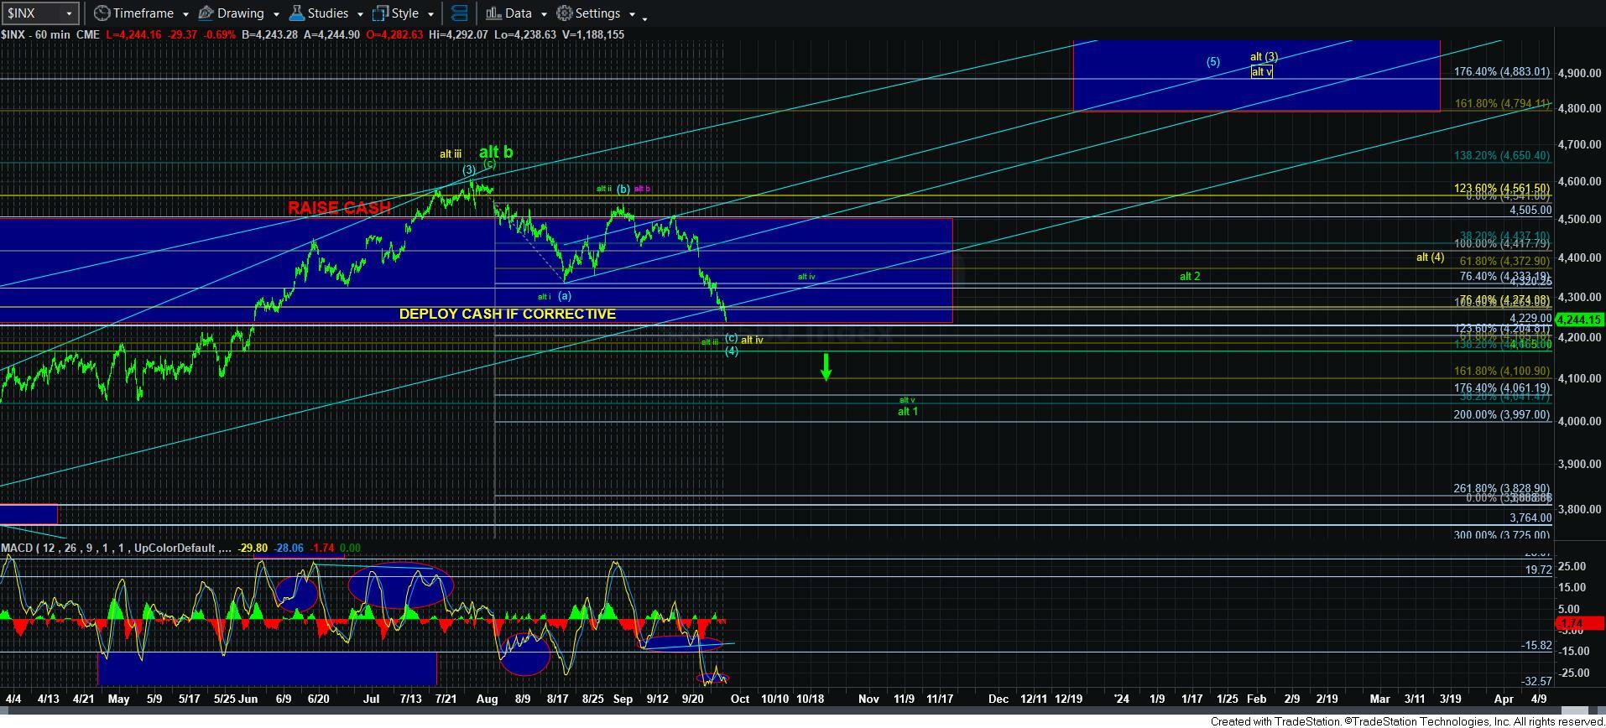The image size is (1606, 728).
Task: Click the RAISE CASH annotation text
Action: coord(339,207)
